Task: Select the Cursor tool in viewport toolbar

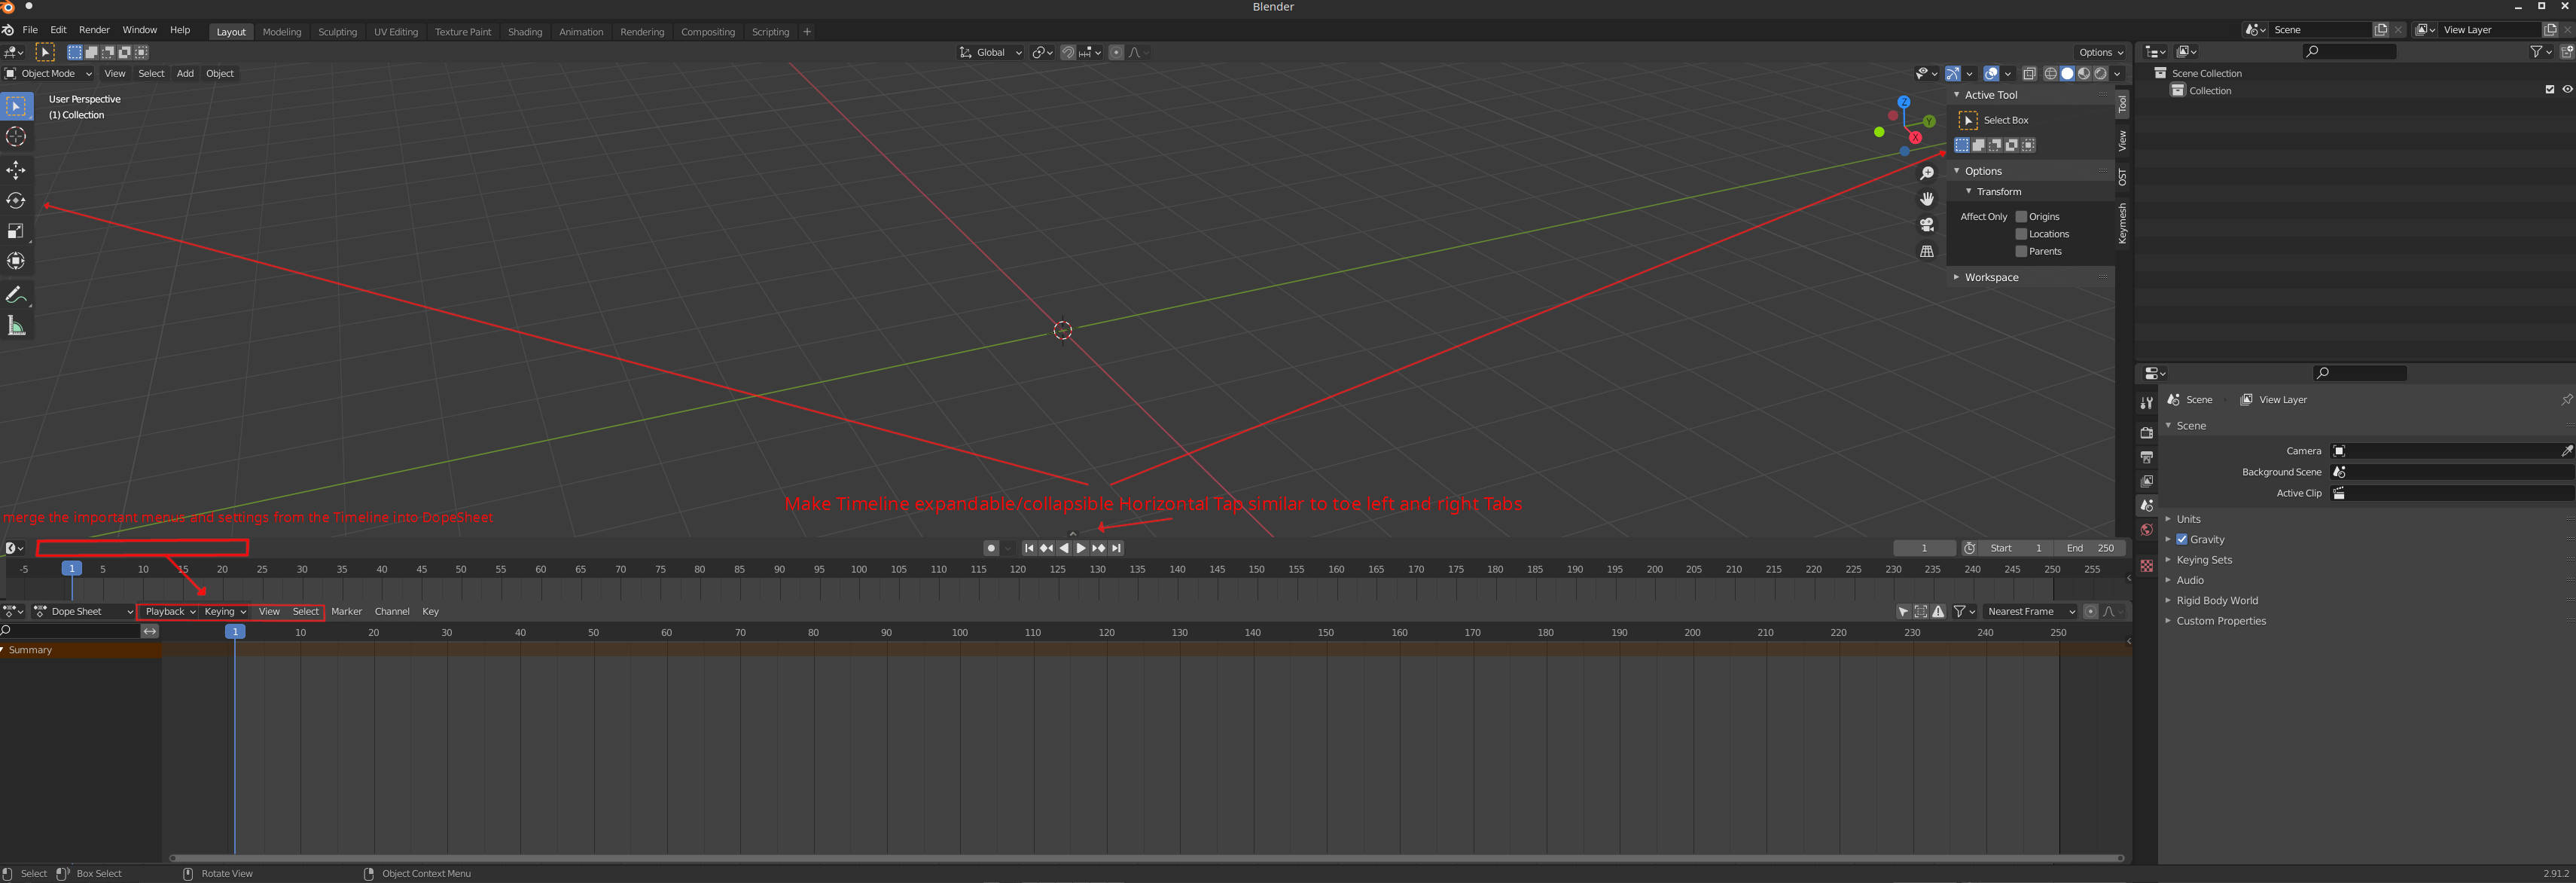Action: (x=16, y=137)
